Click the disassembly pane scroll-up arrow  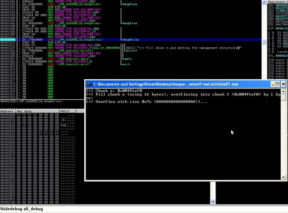point(264,2)
